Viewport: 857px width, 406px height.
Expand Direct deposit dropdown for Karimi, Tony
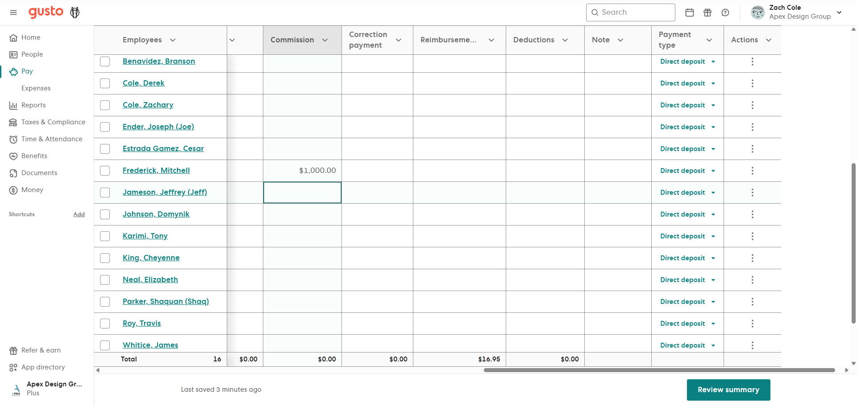[687, 236]
